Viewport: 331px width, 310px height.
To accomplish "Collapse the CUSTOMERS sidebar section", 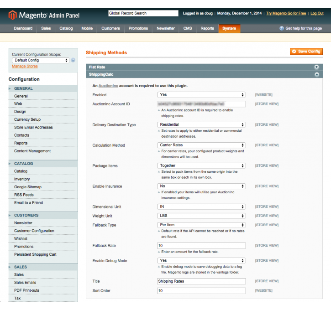I will [43, 215].
